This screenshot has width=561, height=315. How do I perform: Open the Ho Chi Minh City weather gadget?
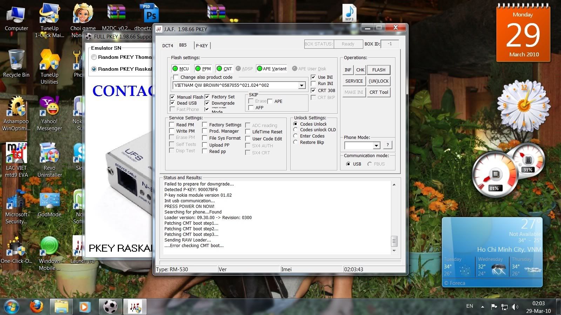coord(492,252)
